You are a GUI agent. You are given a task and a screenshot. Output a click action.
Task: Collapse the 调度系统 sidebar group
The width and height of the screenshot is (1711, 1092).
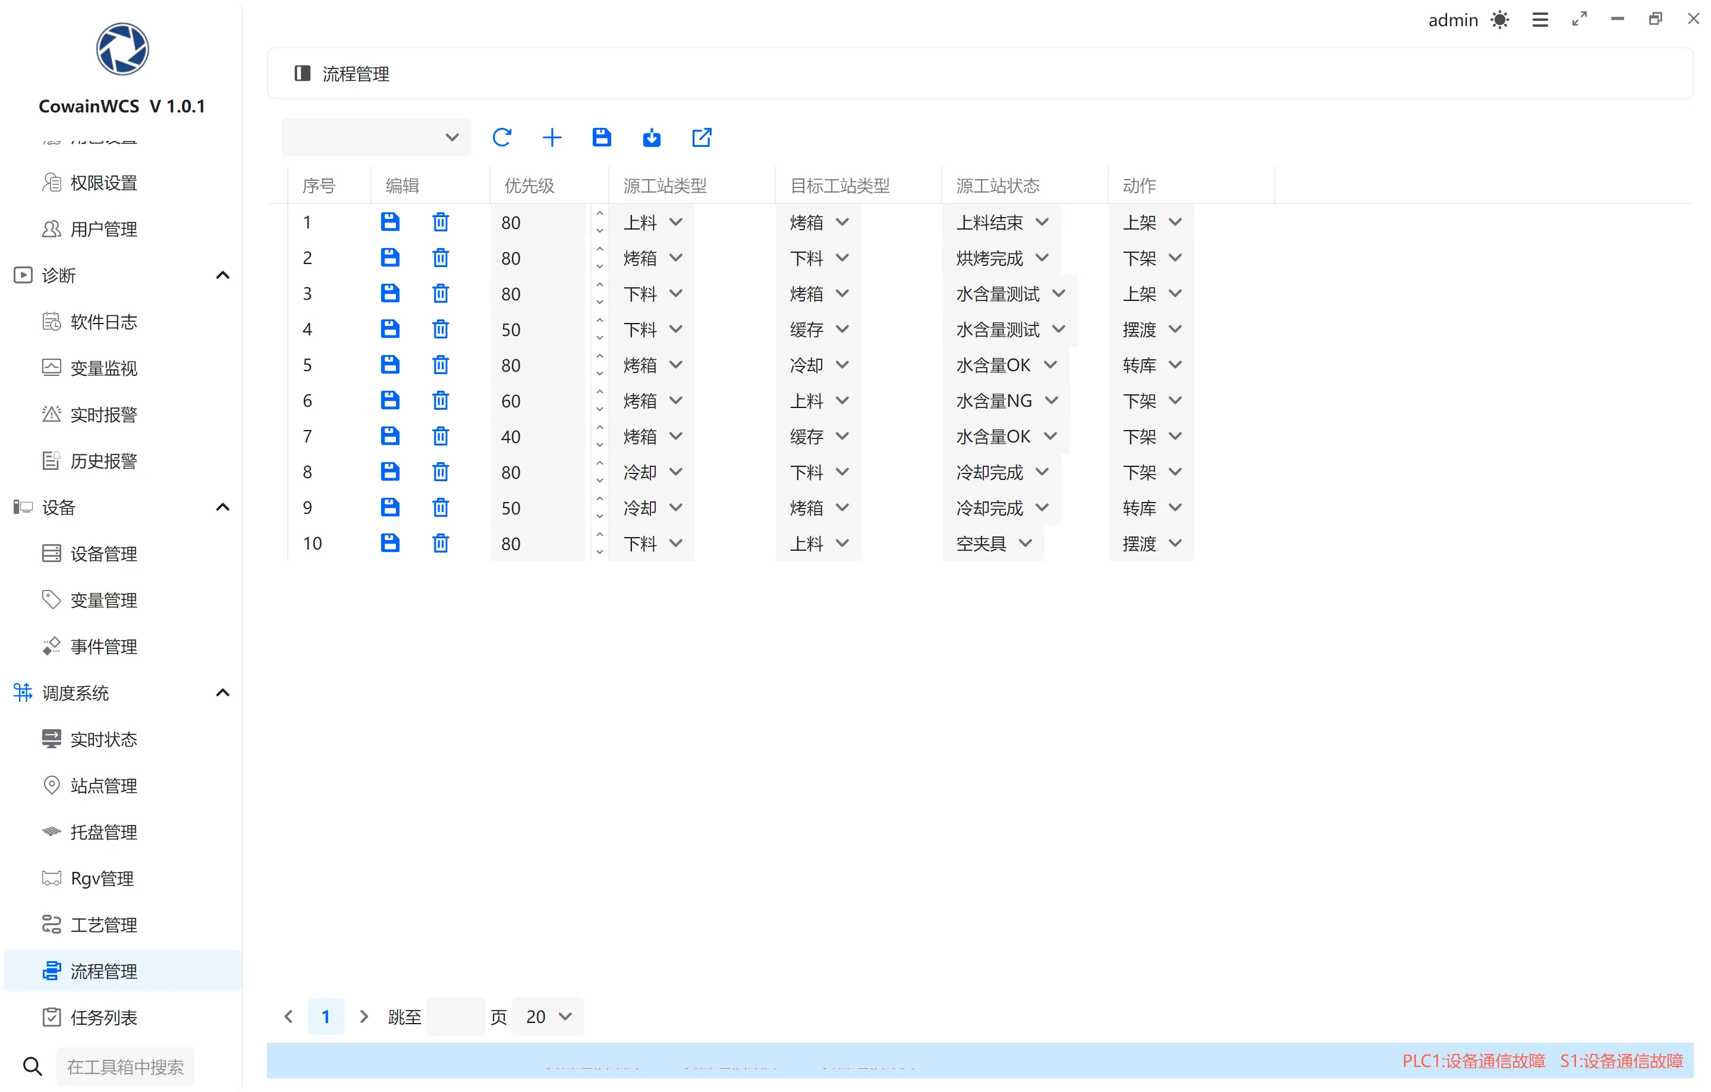(x=222, y=692)
